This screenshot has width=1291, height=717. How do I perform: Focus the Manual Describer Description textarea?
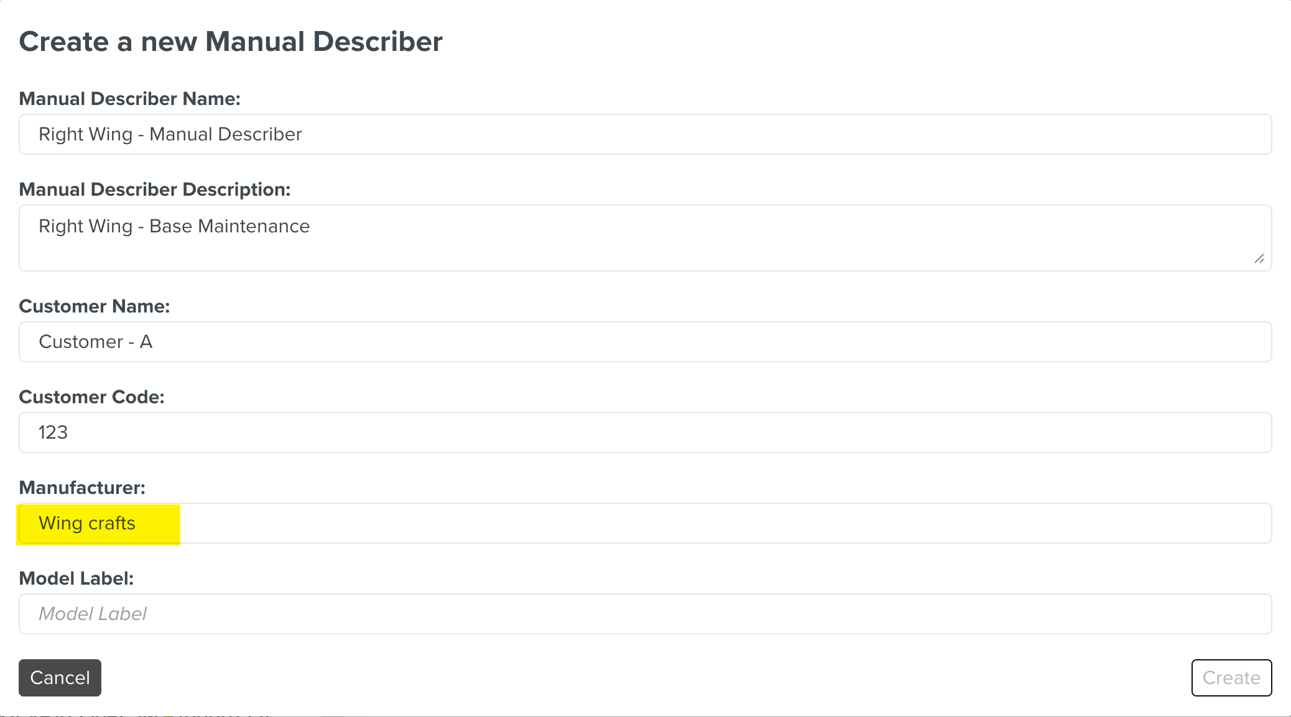pyautogui.click(x=645, y=238)
